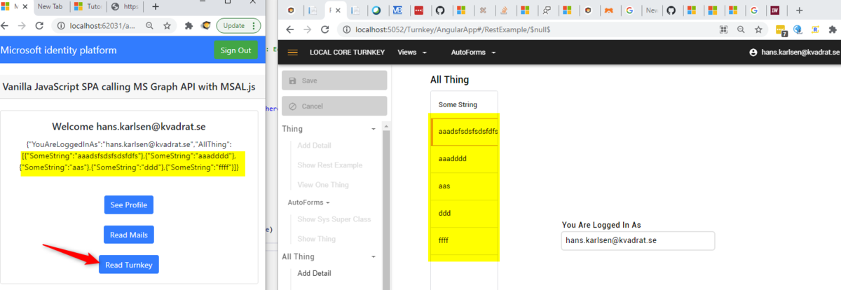Screen dimensions: 841x290
Task: Collapse the Thing section in the sidebar
Action: point(374,130)
